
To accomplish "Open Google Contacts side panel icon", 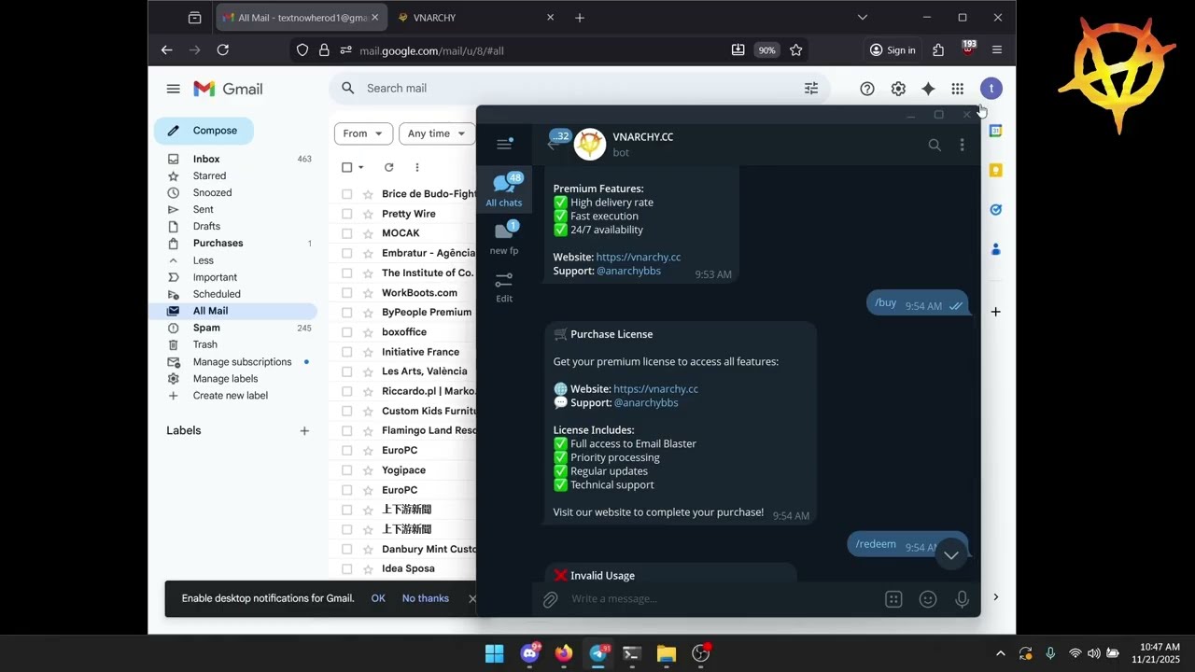I will pos(996,249).
